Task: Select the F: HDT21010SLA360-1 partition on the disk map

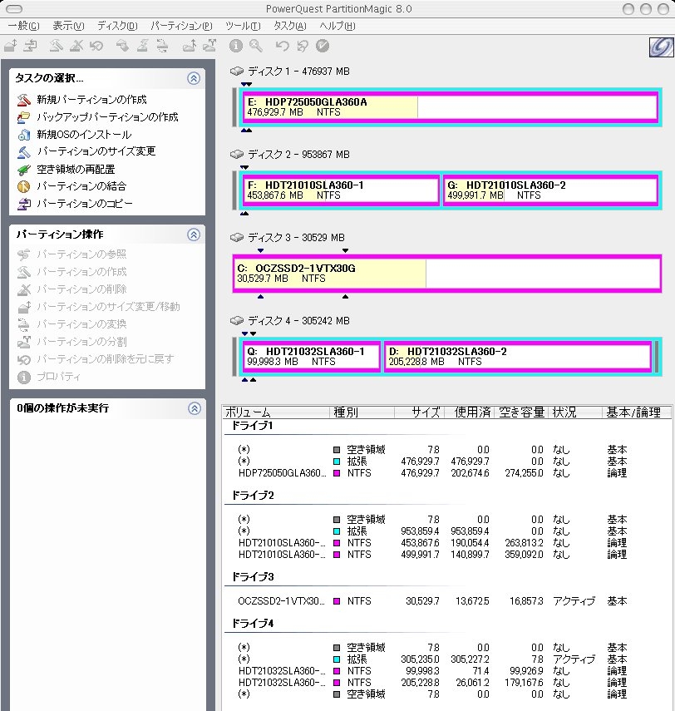Action: tap(341, 190)
